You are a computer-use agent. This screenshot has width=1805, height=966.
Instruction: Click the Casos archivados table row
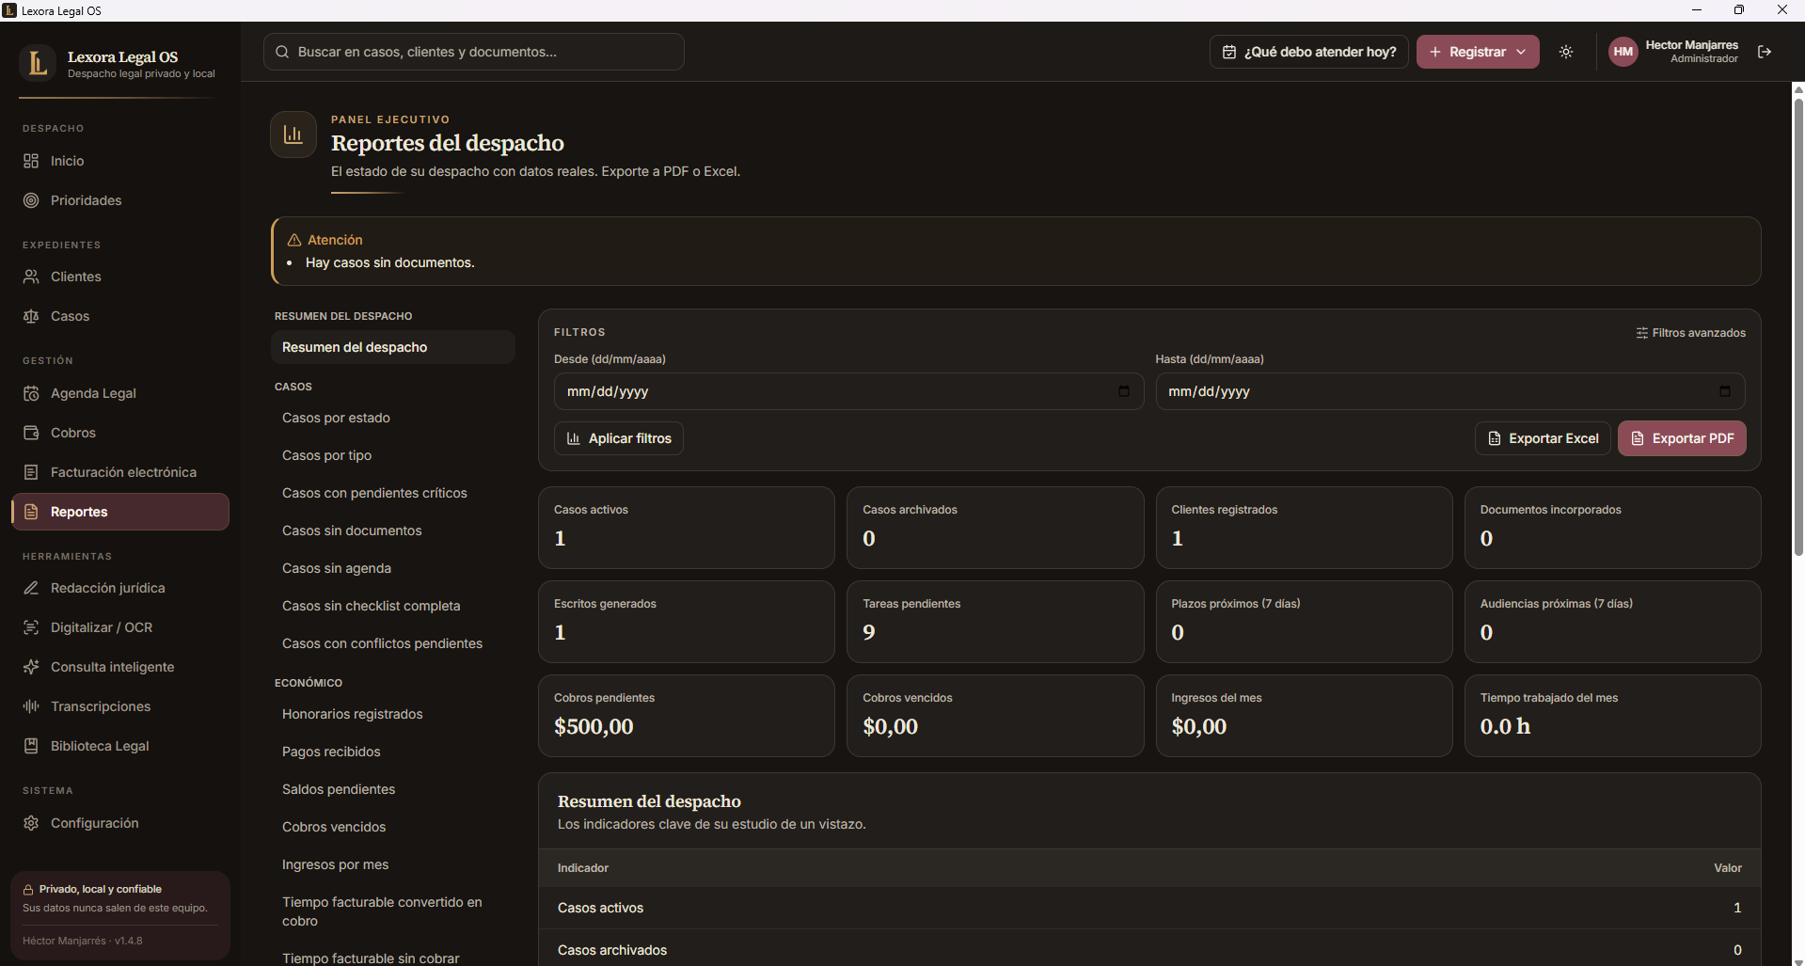(x=1149, y=948)
